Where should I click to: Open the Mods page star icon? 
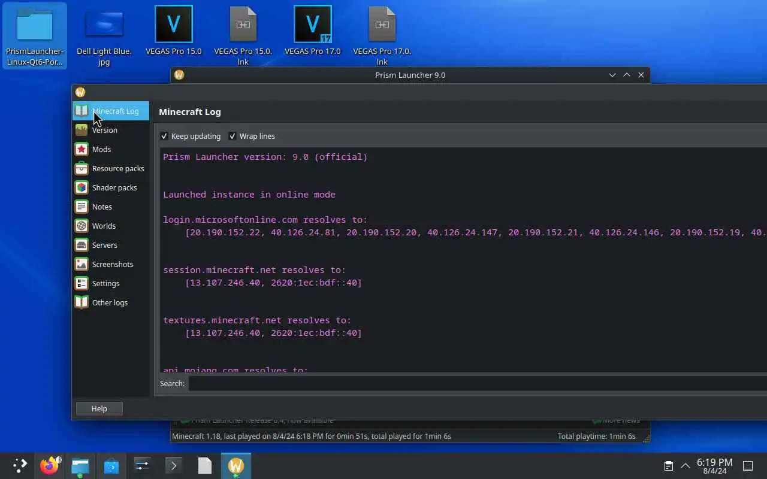point(81,149)
